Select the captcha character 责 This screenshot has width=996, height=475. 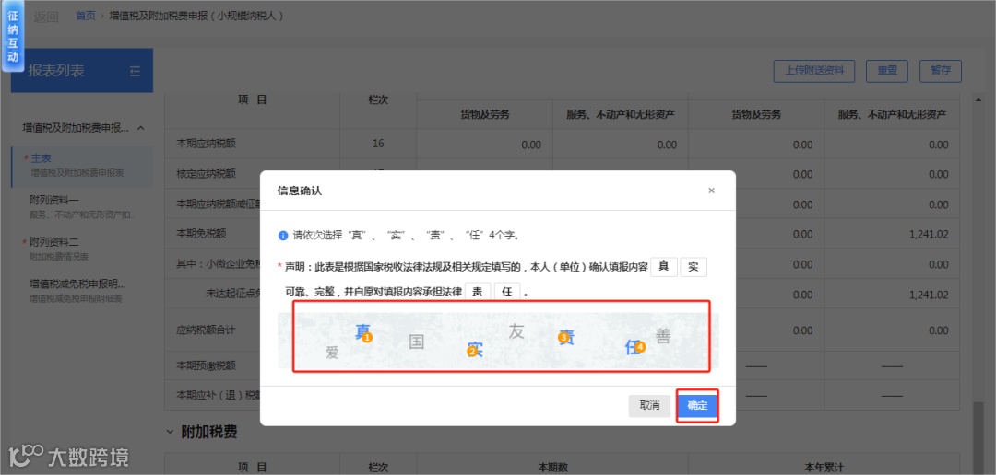565,338
